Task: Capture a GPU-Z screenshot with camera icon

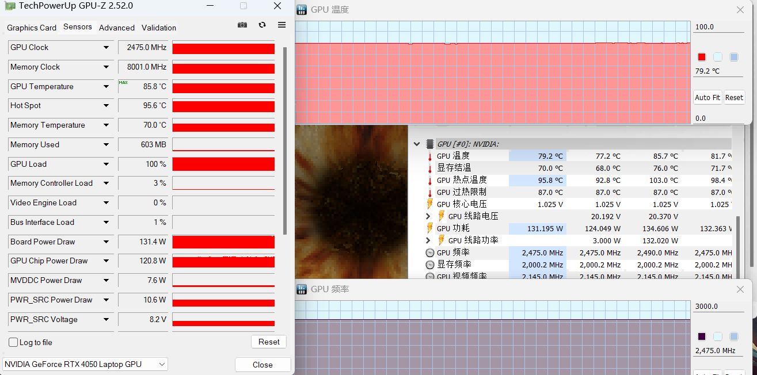Action: tap(242, 25)
